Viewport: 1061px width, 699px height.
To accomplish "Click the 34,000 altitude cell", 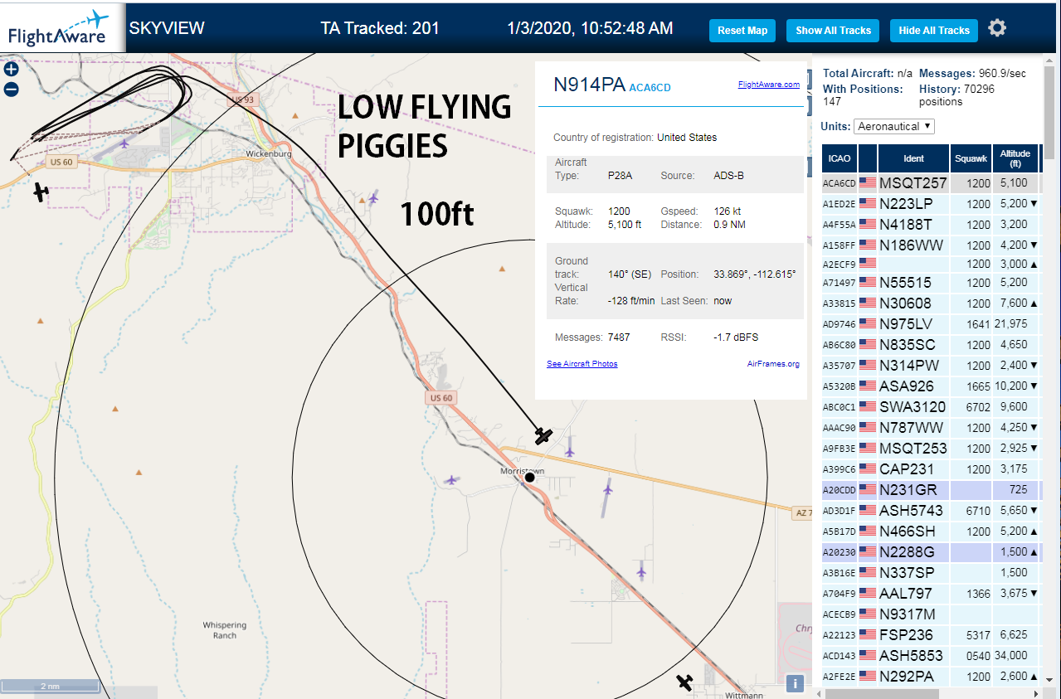I will point(1015,655).
